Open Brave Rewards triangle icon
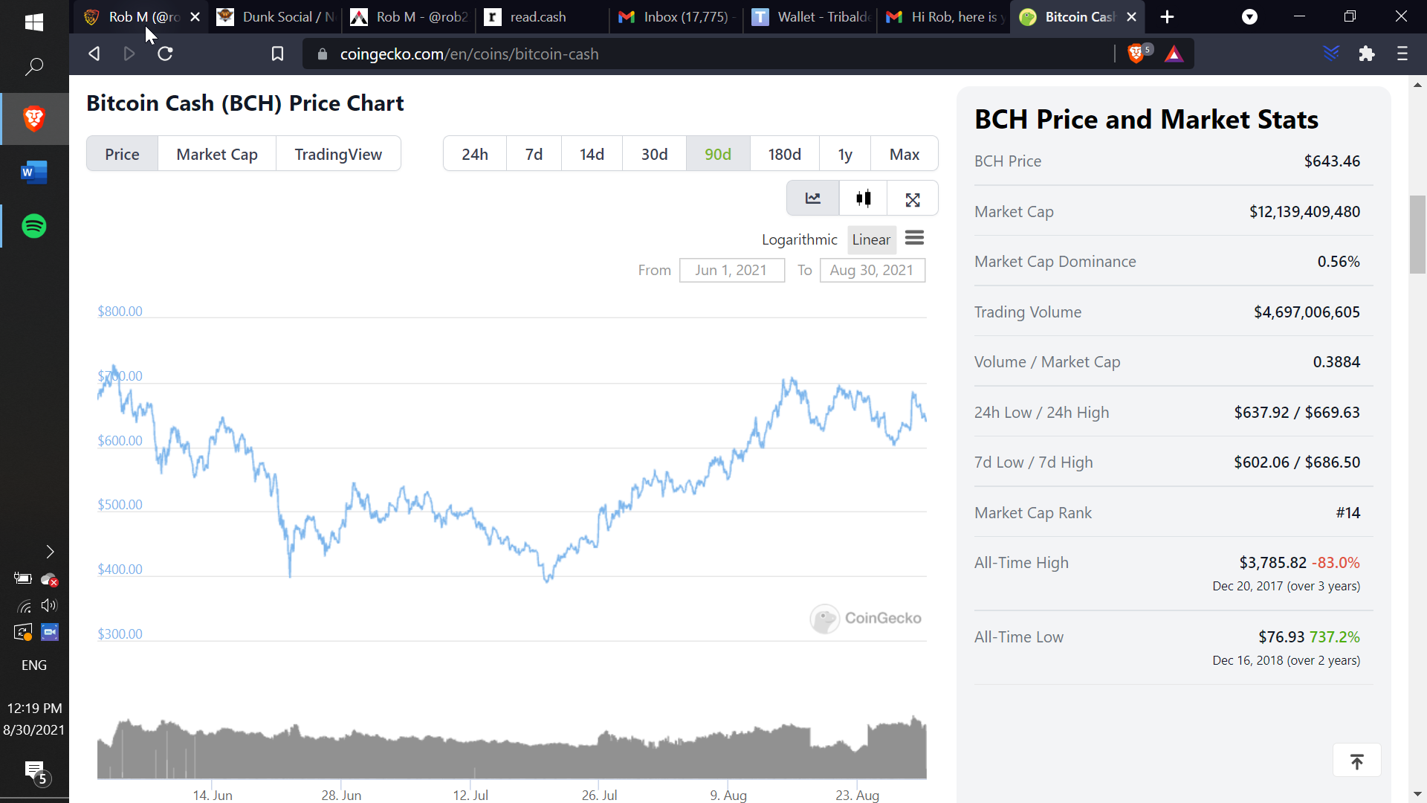 coord(1174,54)
